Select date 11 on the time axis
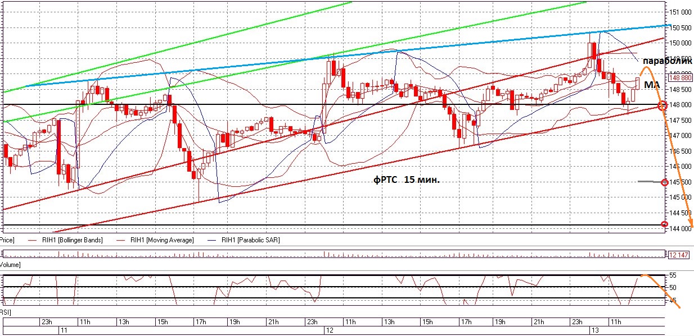The width and height of the screenshot is (694, 336). [63, 331]
